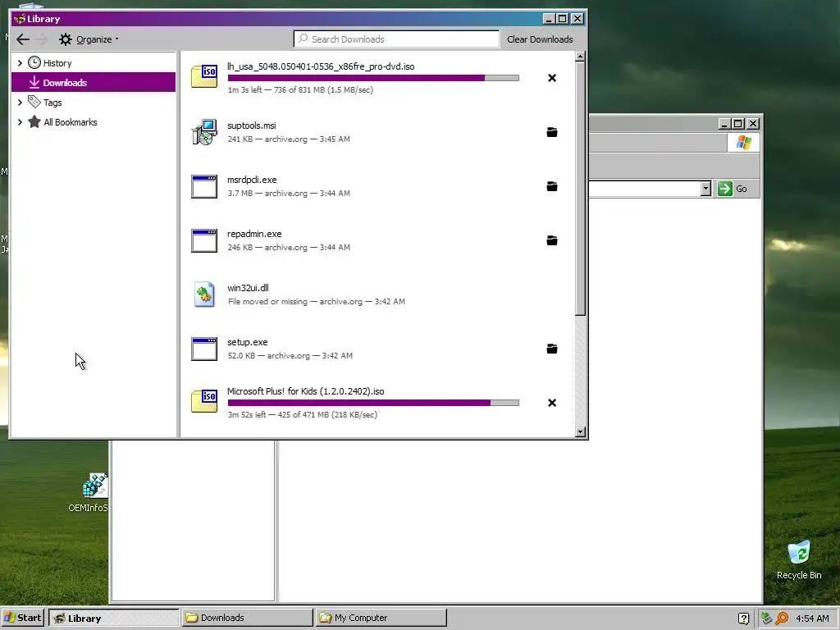Image resolution: width=840 pixels, height=630 pixels.
Task: Select the suptools.msi entry name
Action: (252, 126)
